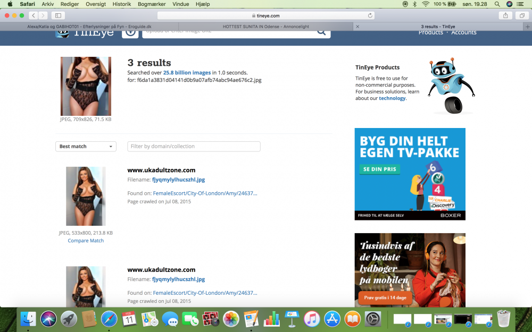Click SE DIN PRIS button in Boxer ad
This screenshot has width=532, height=332.
pyautogui.click(x=380, y=169)
